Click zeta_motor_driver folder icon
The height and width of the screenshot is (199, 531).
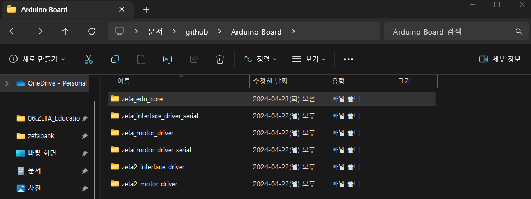click(115, 133)
